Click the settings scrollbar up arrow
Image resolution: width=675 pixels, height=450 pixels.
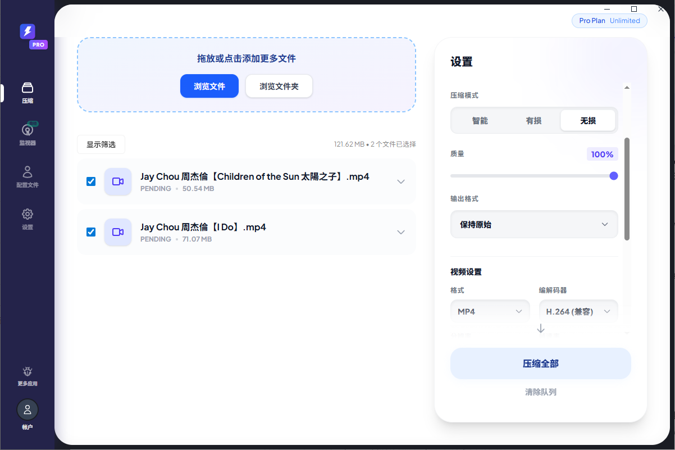point(627,87)
